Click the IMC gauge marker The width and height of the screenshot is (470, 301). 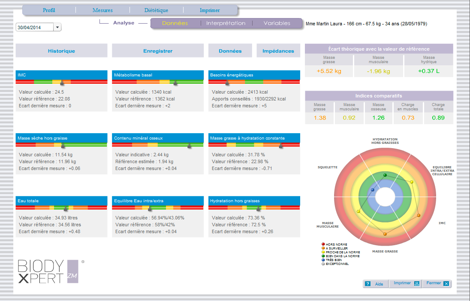point(62,82)
